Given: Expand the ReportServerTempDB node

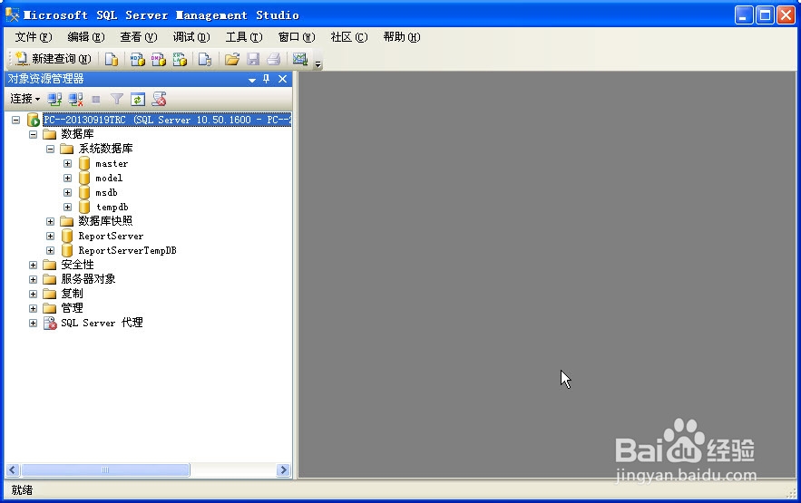Looking at the screenshot, I should (50, 250).
